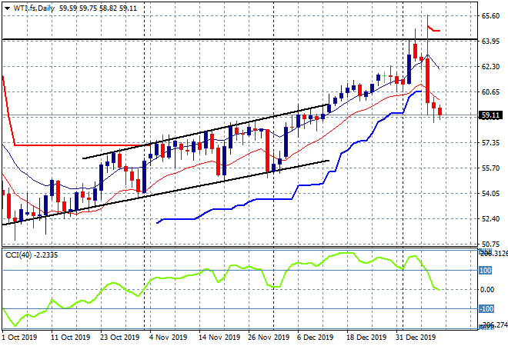Click the 63.95 price axis label
The width and height of the screenshot is (508, 346).
(x=490, y=42)
